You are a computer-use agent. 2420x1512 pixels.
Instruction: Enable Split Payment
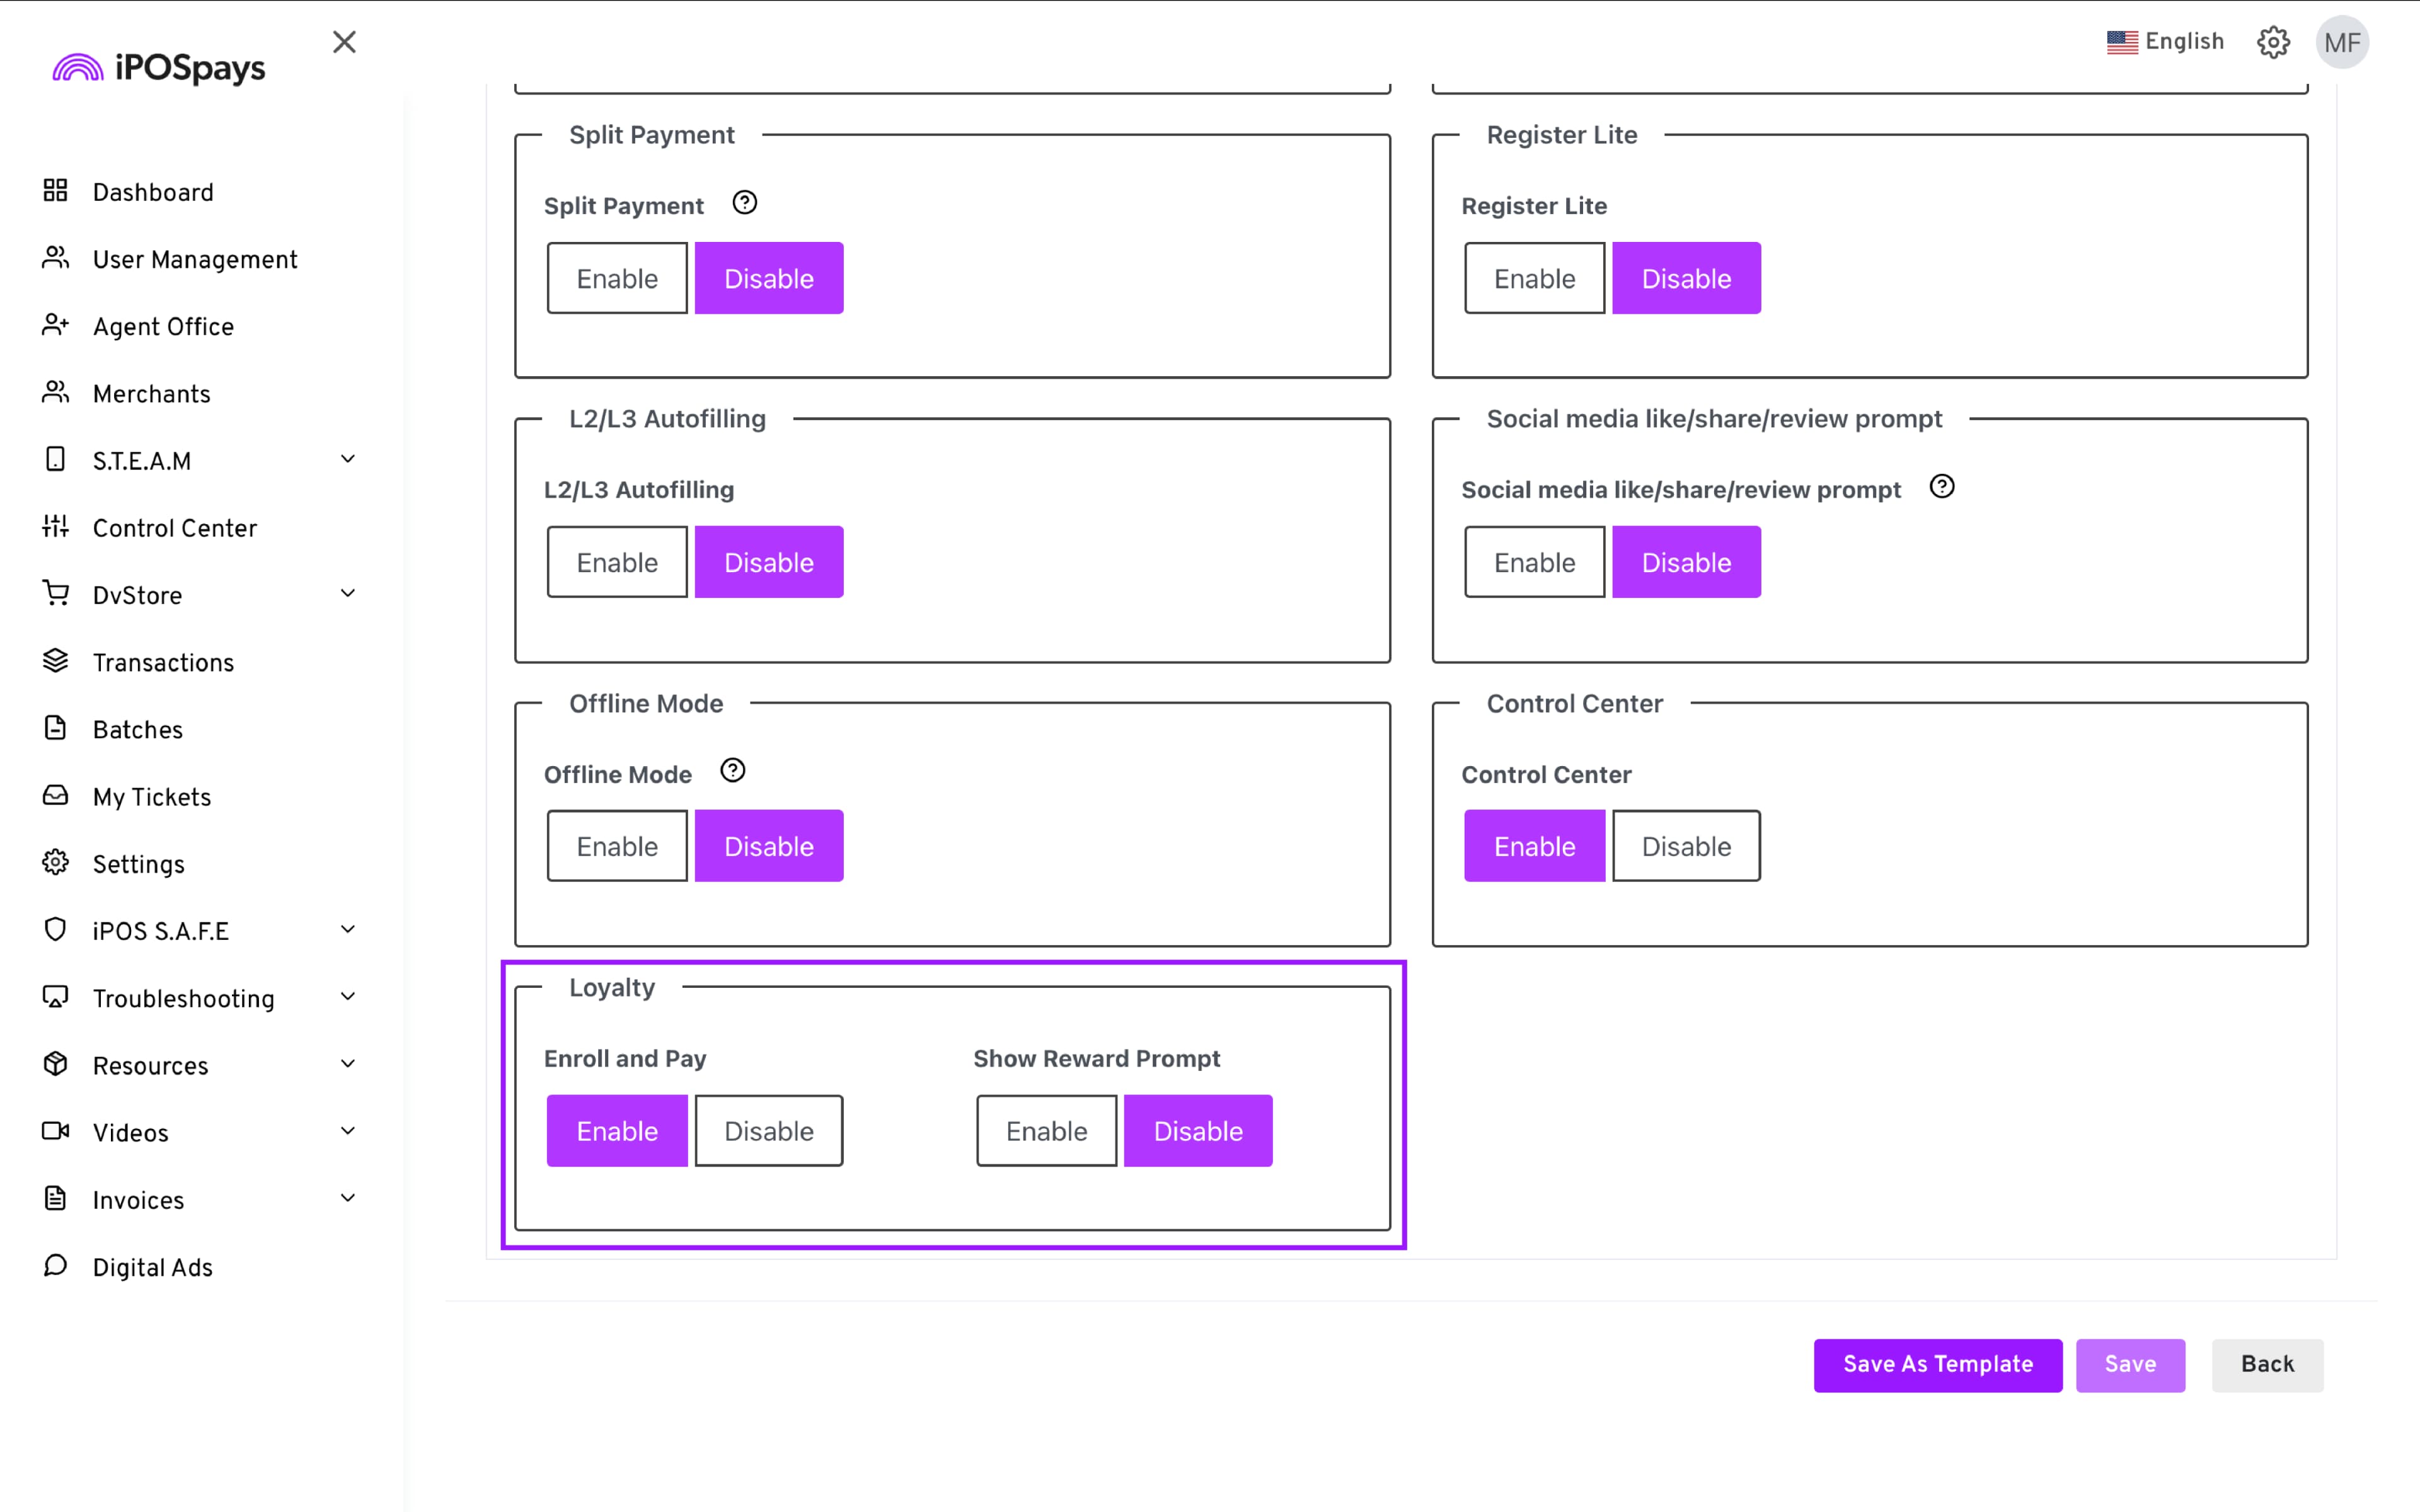pos(617,278)
